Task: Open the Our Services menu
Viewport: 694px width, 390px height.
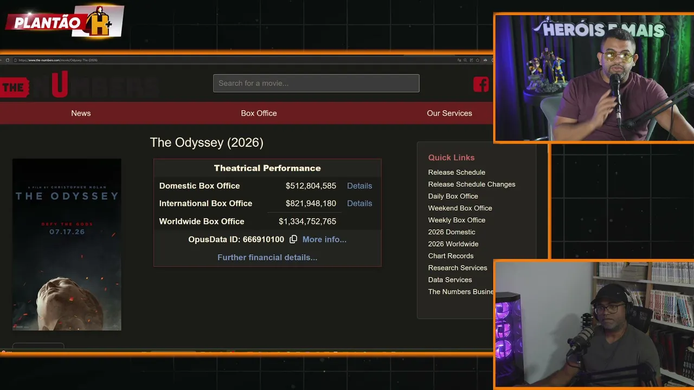Action: click(x=449, y=113)
